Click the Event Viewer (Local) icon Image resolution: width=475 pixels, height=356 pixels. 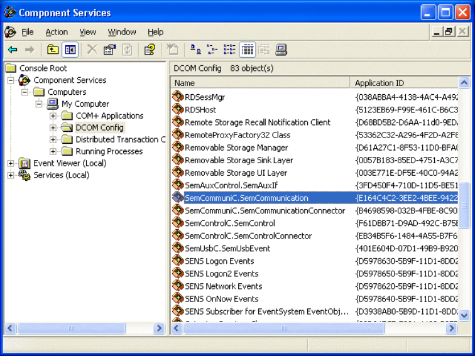coord(25,163)
